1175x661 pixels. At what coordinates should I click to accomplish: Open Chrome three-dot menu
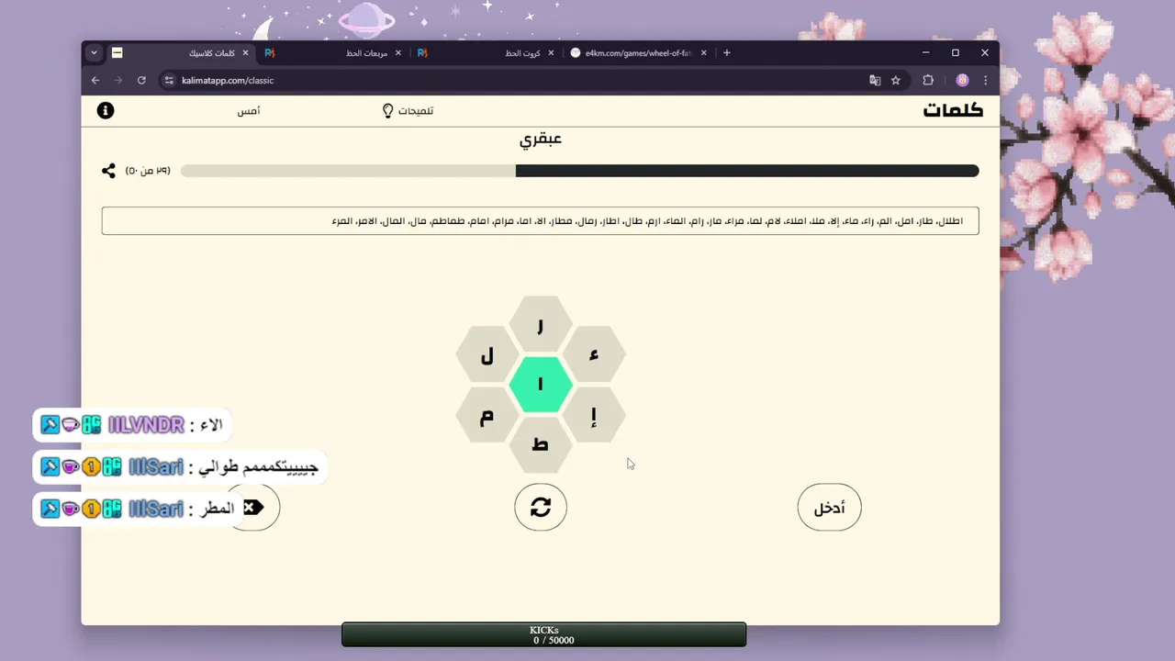986,81
